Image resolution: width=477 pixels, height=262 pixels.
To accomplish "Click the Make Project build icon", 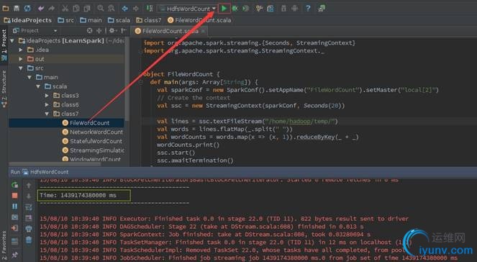I will tap(150, 9).
